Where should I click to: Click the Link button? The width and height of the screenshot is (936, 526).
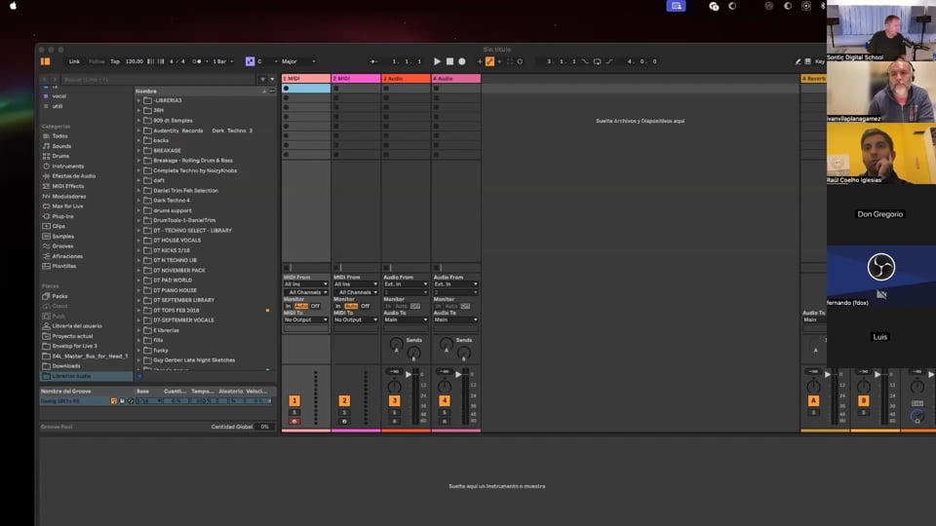[74, 61]
